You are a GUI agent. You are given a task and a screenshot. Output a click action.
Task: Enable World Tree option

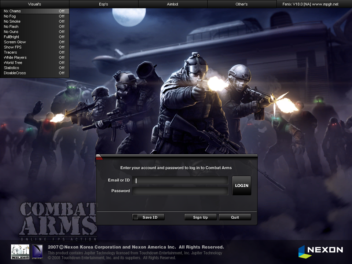[35, 63]
